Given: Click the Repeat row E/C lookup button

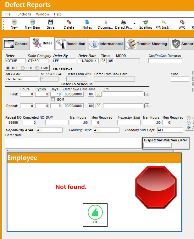Looking at the screenshot, I should (147, 106).
